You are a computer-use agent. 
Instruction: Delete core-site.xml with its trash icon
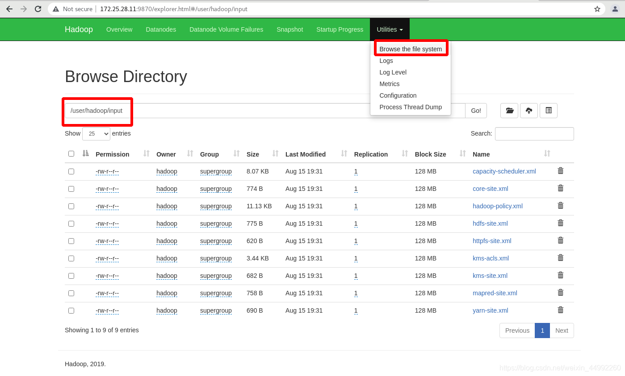pyautogui.click(x=561, y=188)
